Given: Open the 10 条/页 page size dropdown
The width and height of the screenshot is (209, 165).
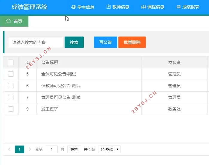Looking at the screenshot, I should pyautogui.click(x=109, y=149).
